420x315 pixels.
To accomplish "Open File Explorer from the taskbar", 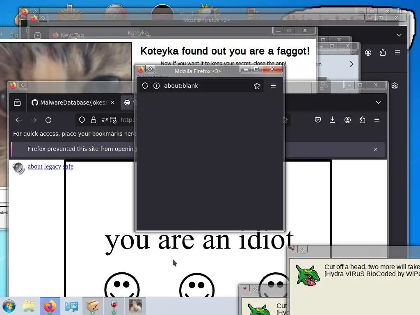I will pos(29,306).
